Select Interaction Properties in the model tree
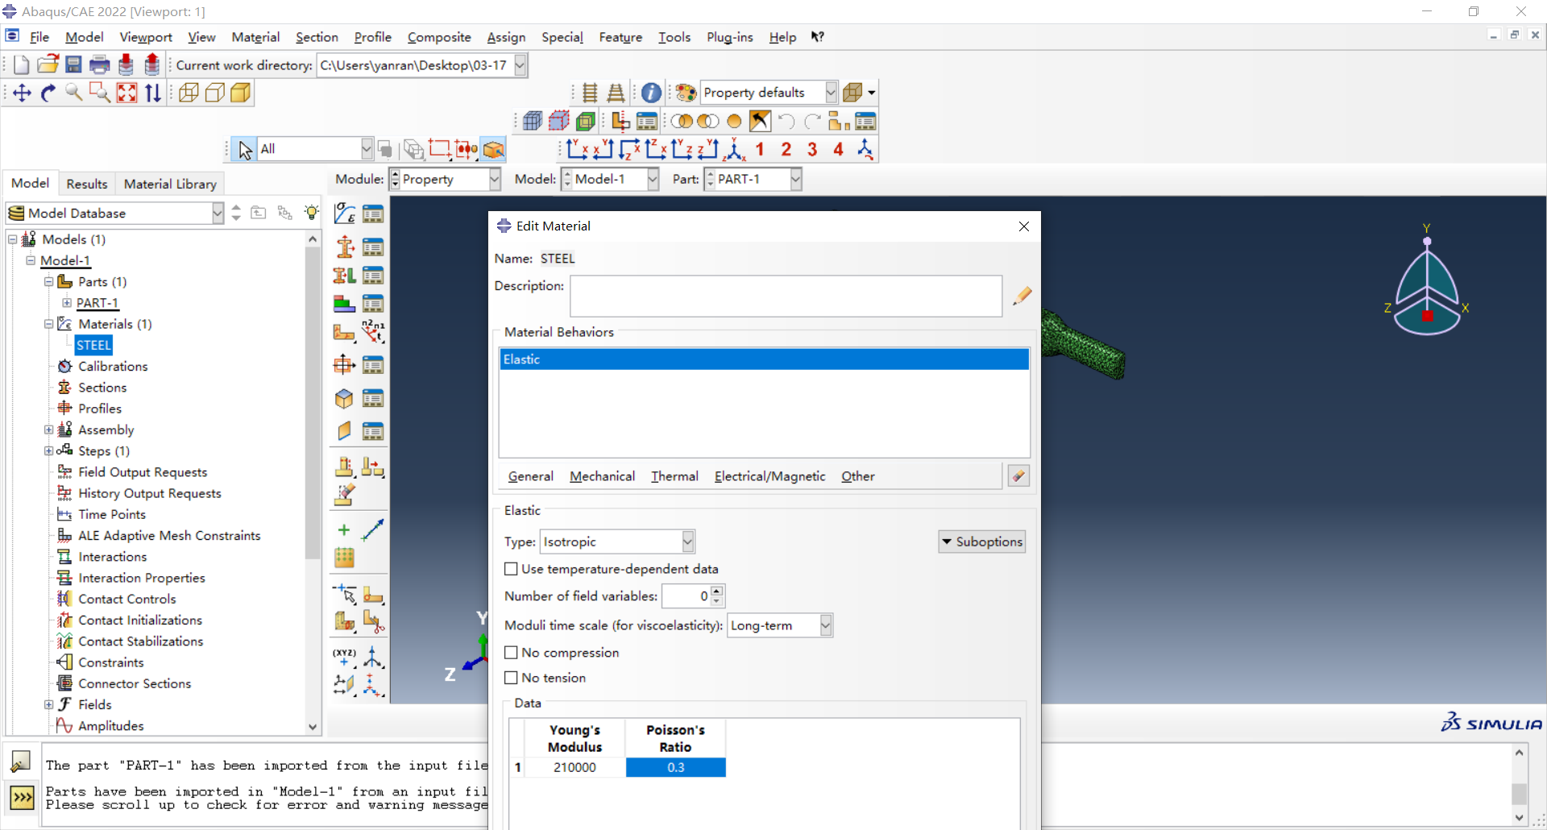The image size is (1547, 830). point(142,578)
